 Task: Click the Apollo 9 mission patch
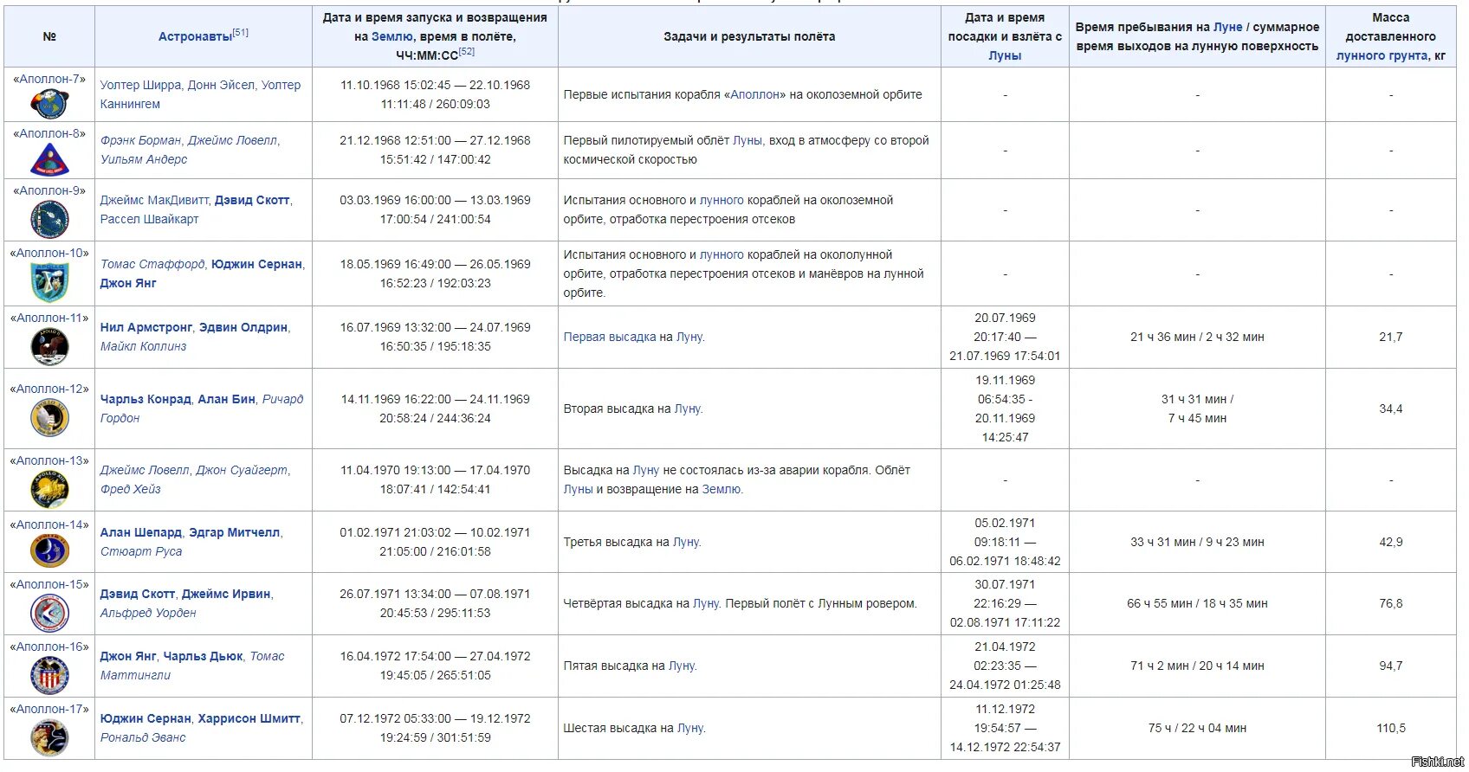coord(49,219)
